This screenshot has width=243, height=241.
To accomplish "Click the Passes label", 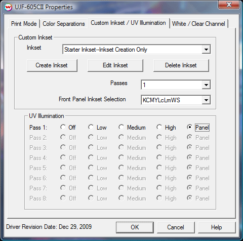I will click(119, 83).
